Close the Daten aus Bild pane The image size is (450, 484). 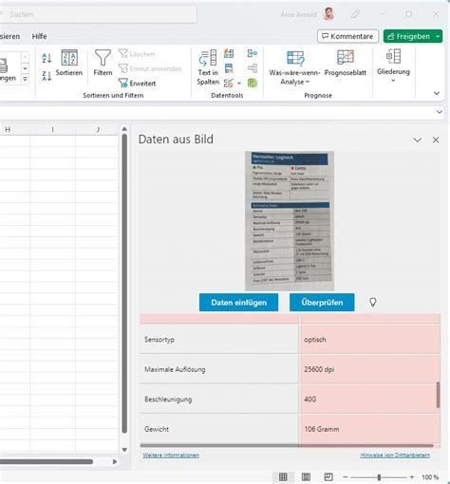coord(436,140)
